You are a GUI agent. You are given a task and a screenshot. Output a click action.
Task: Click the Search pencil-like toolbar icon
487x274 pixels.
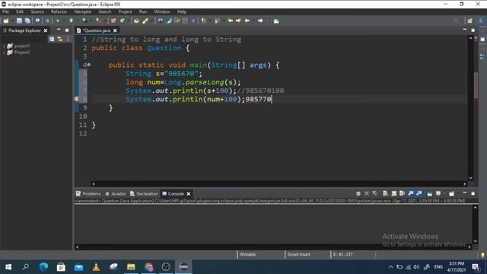[145, 21]
